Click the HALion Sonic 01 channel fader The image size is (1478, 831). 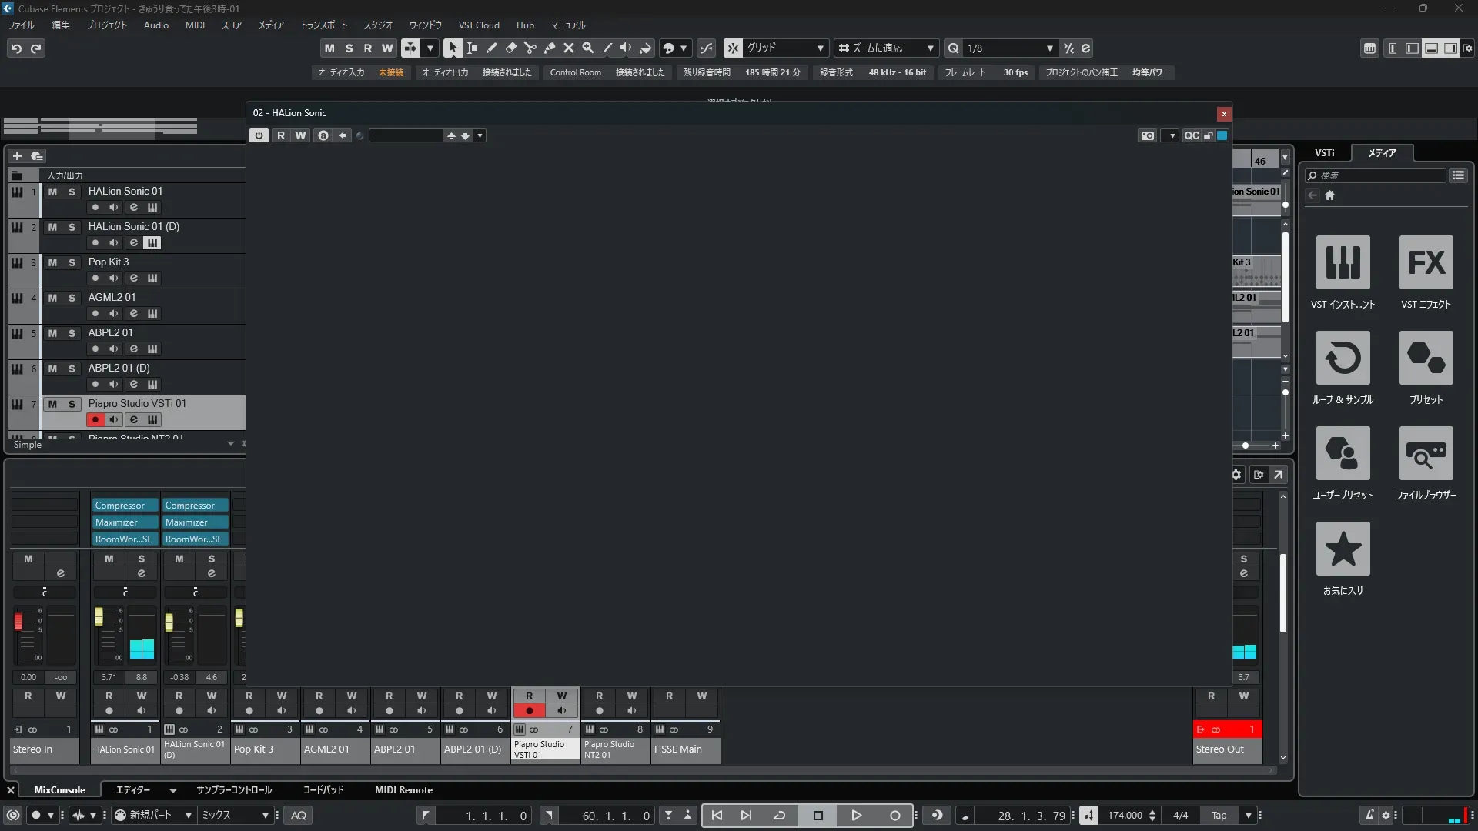[x=99, y=616]
